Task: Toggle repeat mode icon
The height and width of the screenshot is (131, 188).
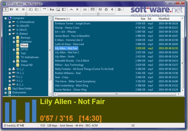Action: click(100, 9)
